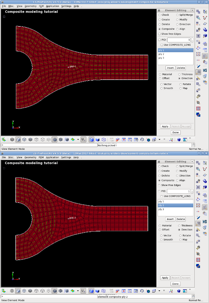
Task: Open the Application menu in bottom window
Action: click(x=52, y=157)
